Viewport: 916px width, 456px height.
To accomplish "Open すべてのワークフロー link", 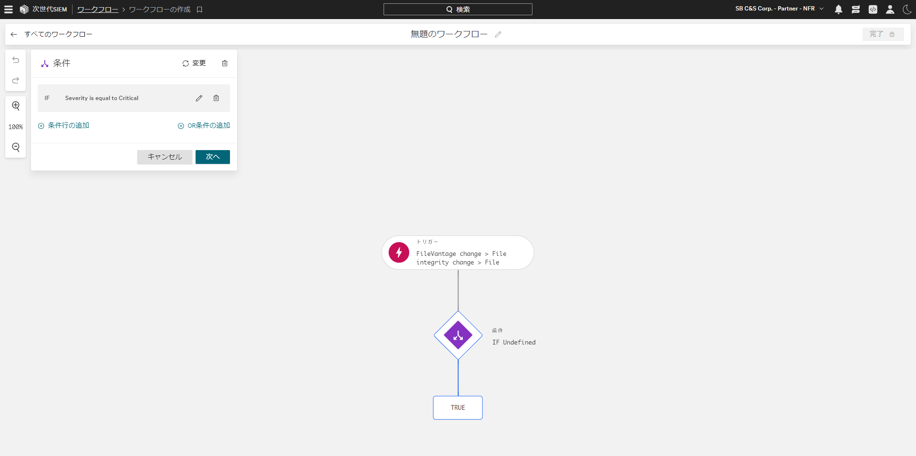I will (x=58, y=34).
